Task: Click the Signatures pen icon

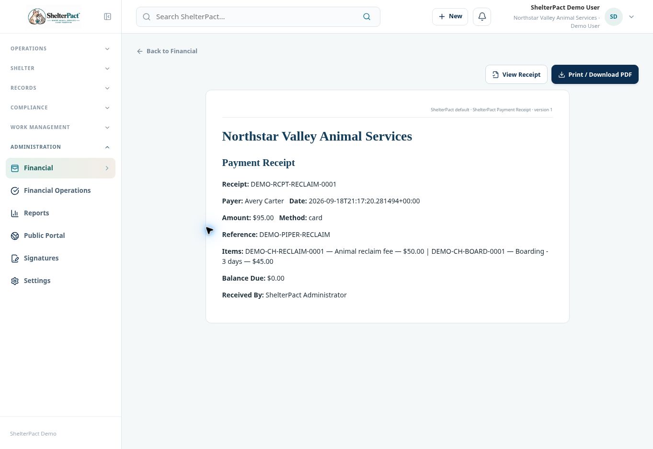Action: [x=15, y=258]
